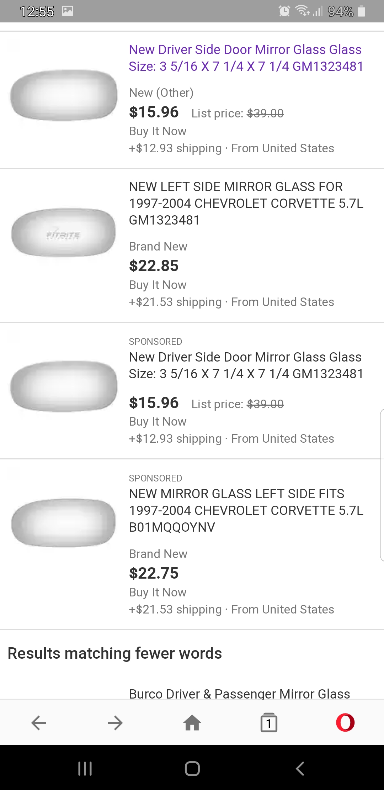The height and width of the screenshot is (790, 384).
Task: Open the Opera menu icon
Action: (345, 723)
